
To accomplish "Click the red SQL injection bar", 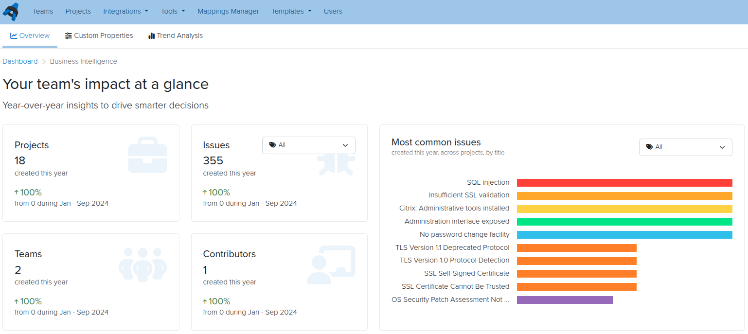I will click(624, 183).
